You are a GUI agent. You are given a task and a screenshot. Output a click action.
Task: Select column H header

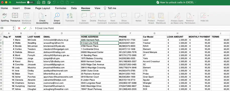[x=177, y=33]
